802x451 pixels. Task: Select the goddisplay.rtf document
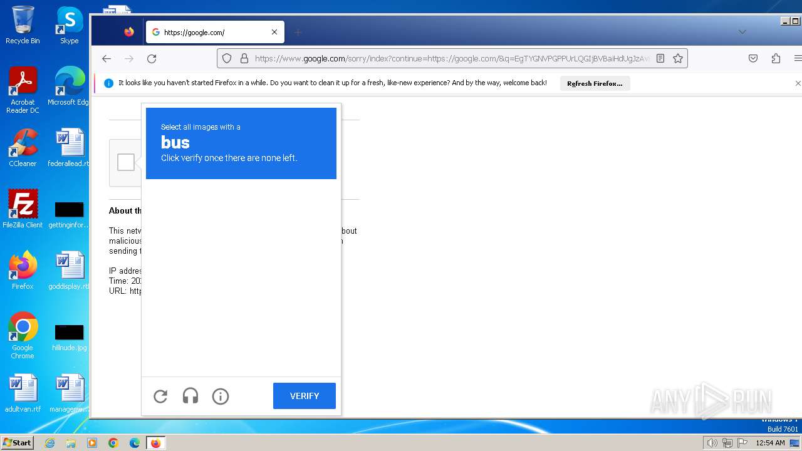click(70, 271)
